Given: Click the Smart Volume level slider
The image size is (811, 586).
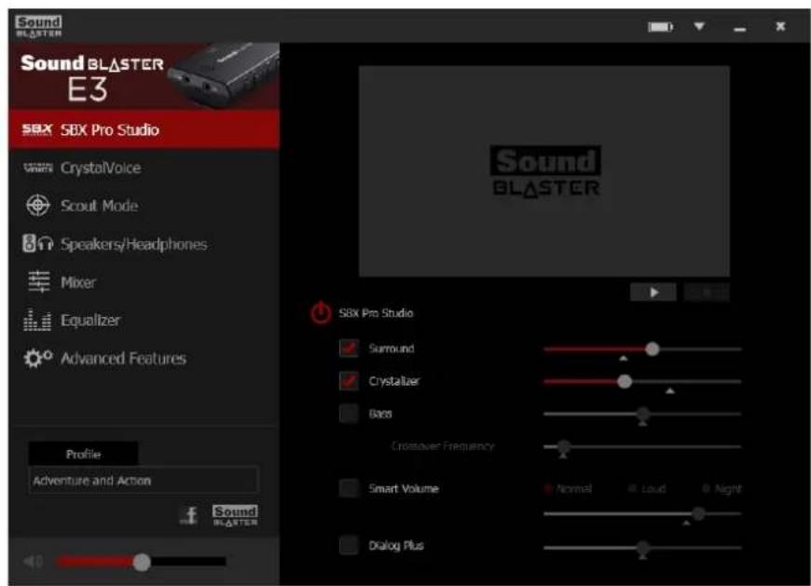Looking at the screenshot, I should click(643, 513).
